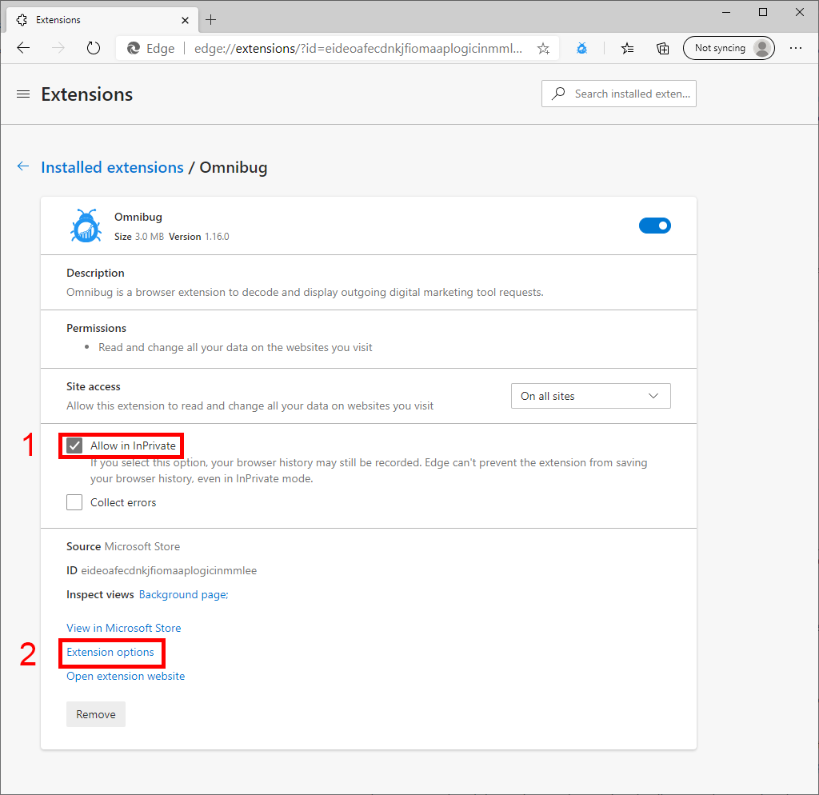Click the browser forward arrow
The height and width of the screenshot is (795, 819).
(x=58, y=48)
